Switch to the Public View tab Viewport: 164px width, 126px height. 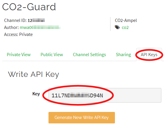pyautogui.click(x=52, y=55)
